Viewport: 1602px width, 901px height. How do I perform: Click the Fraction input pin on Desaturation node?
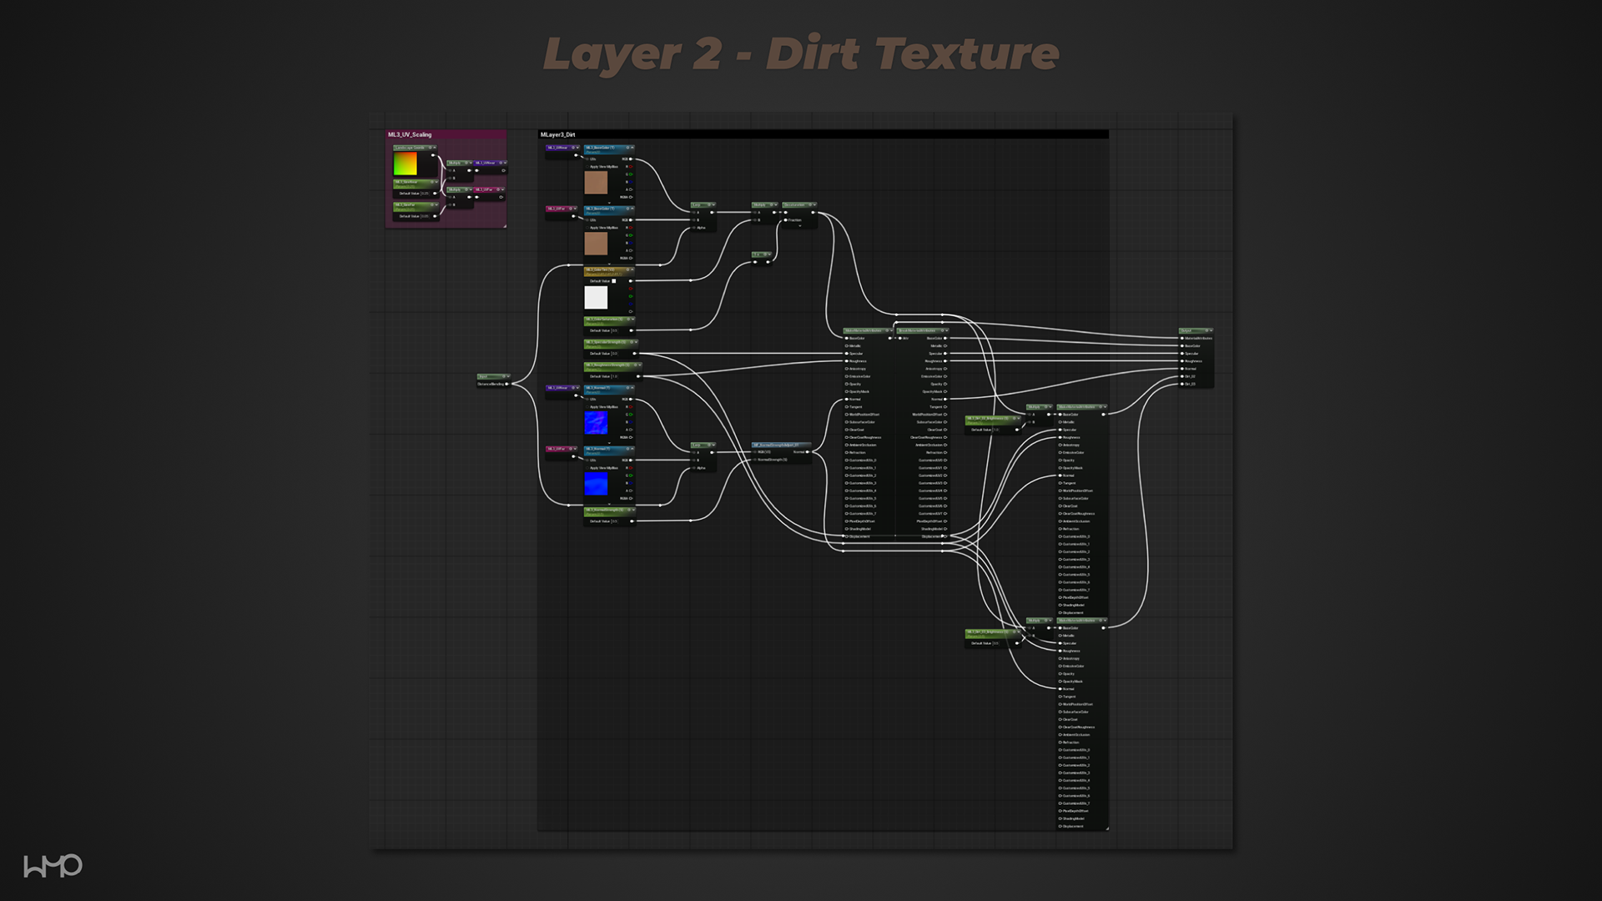click(785, 220)
